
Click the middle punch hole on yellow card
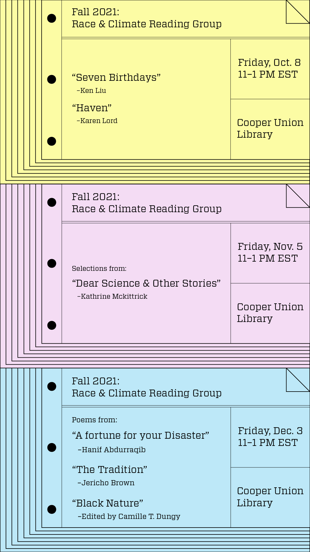[x=52, y=79]
